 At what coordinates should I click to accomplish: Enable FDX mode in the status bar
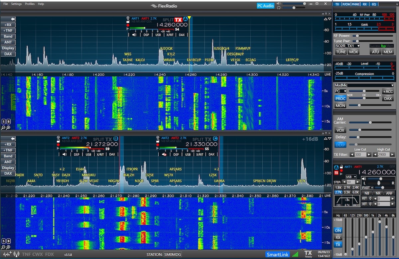tap(49, 254)
